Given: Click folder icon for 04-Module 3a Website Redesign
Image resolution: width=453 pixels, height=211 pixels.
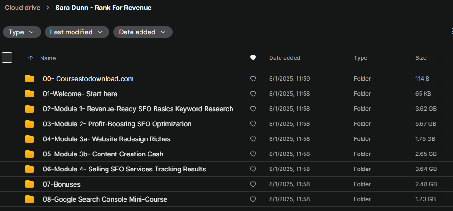Looking at the screenshot, I should tap(30, 139).
